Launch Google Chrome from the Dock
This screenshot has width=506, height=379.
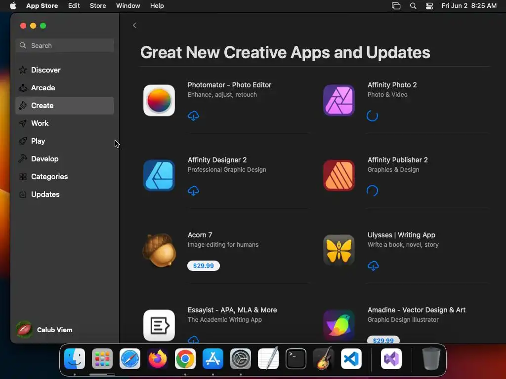pyautogui.click(x=185, y=359)
